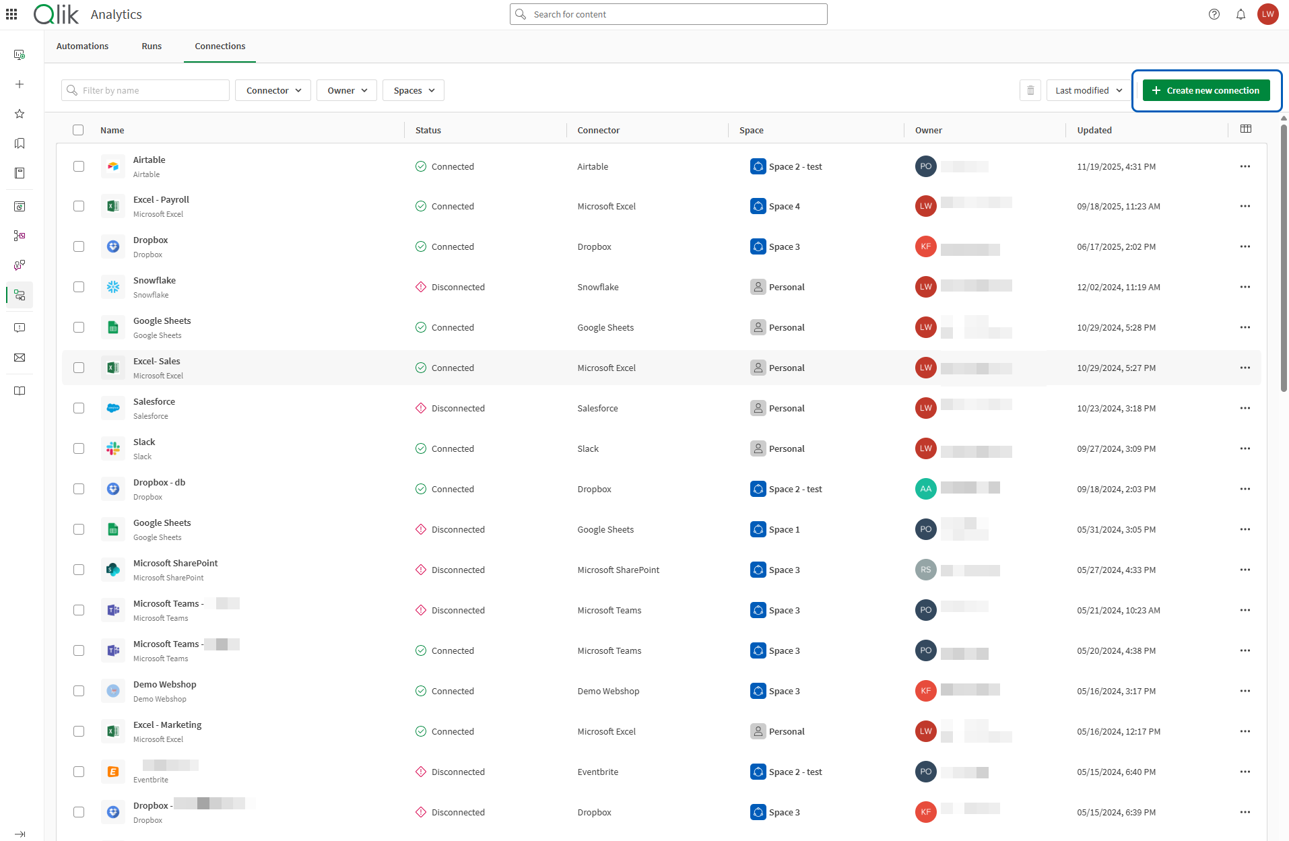
Task: Open the Google Sheets connection updated 10/29/2024
Action: pos(162,321)
